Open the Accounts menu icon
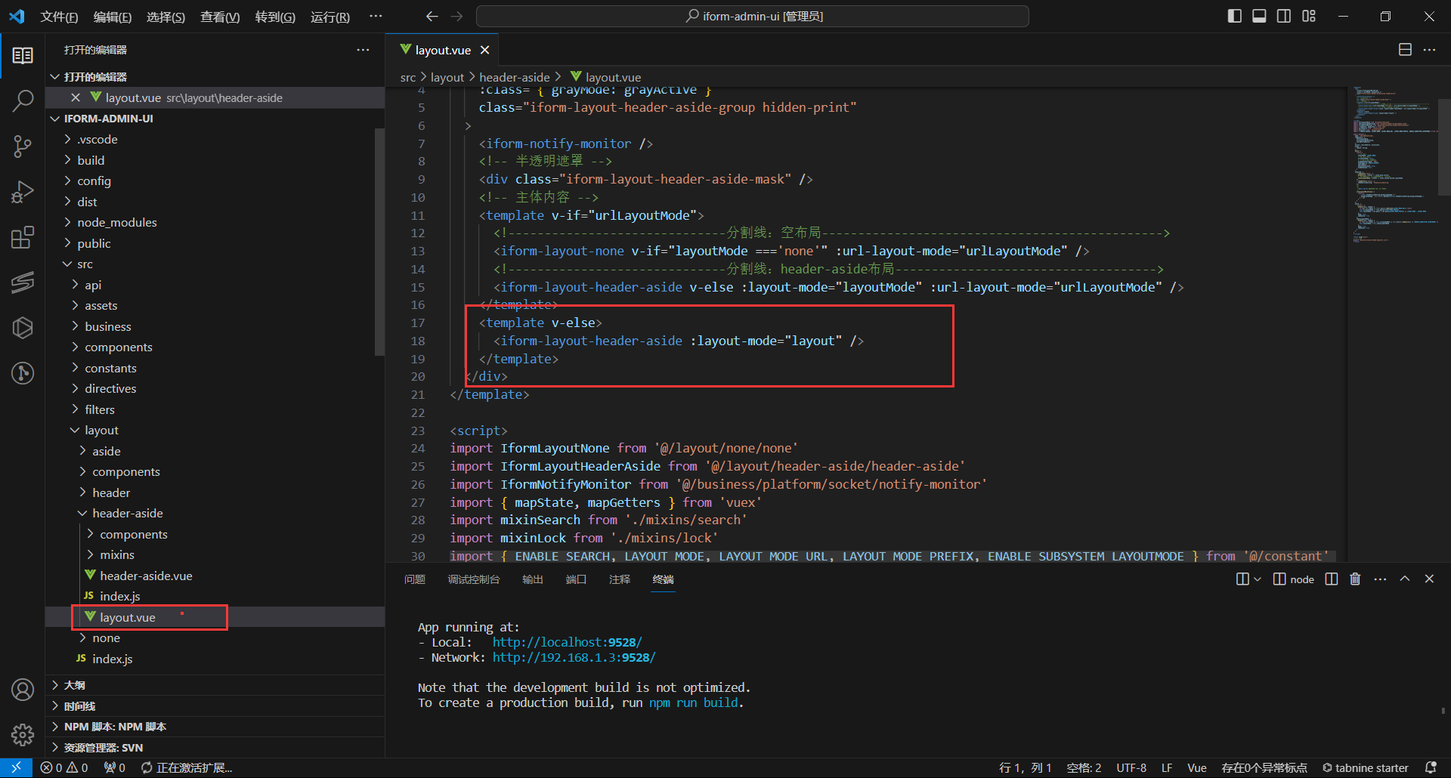 point(23,690)
